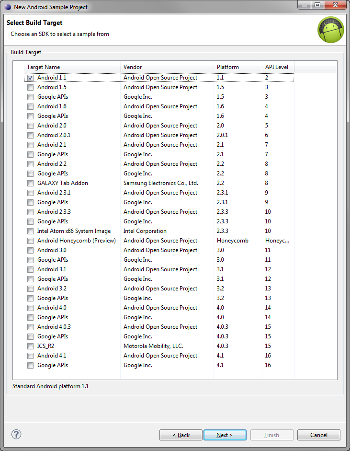Image resolution: width=350 pixels, height=451 pixels.
Task: Select the Android 2.0 checkbox
Action: 31,126
